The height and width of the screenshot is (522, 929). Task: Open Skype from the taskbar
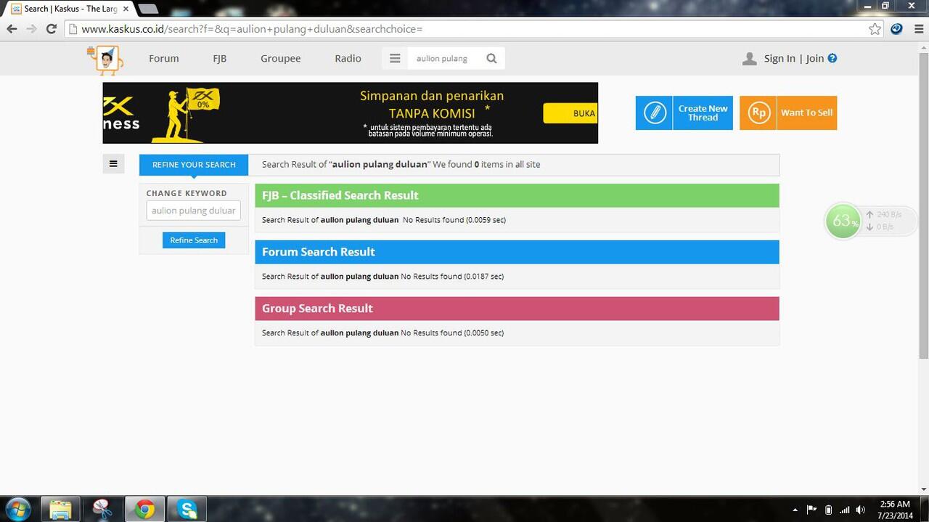pyautogui.click(x=187, y=509)
